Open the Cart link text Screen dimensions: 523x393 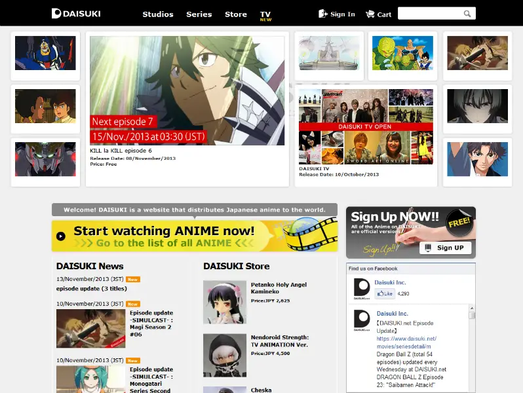384,14
